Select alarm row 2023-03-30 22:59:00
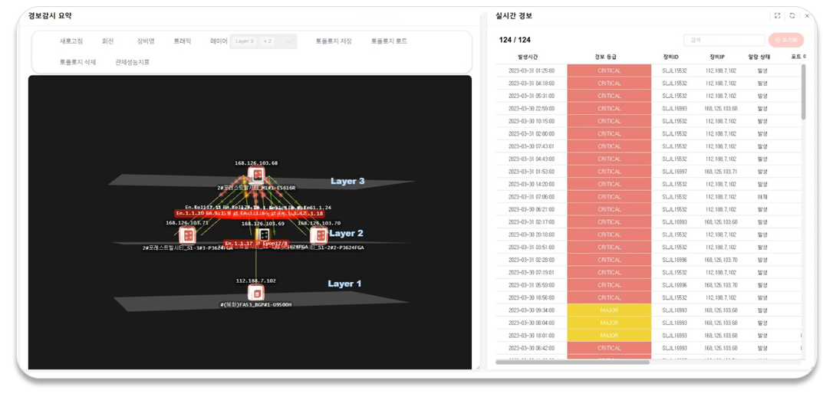 click(x=648, y=108)
